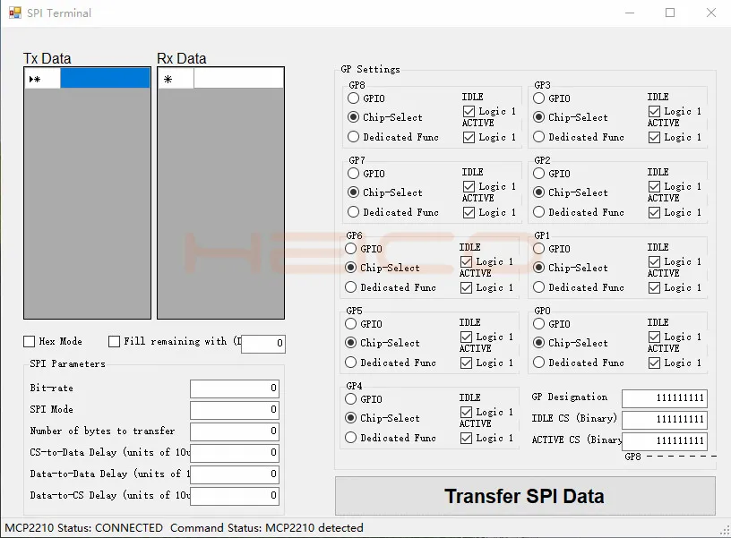Select GPIO radio for GP7
This screenshot has width=731, height=538.
[x=353, y=174]
